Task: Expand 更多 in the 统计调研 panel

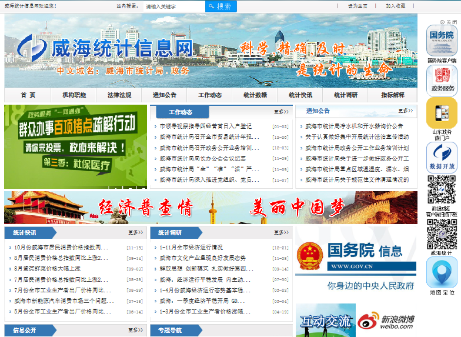Action: [281, 232]
